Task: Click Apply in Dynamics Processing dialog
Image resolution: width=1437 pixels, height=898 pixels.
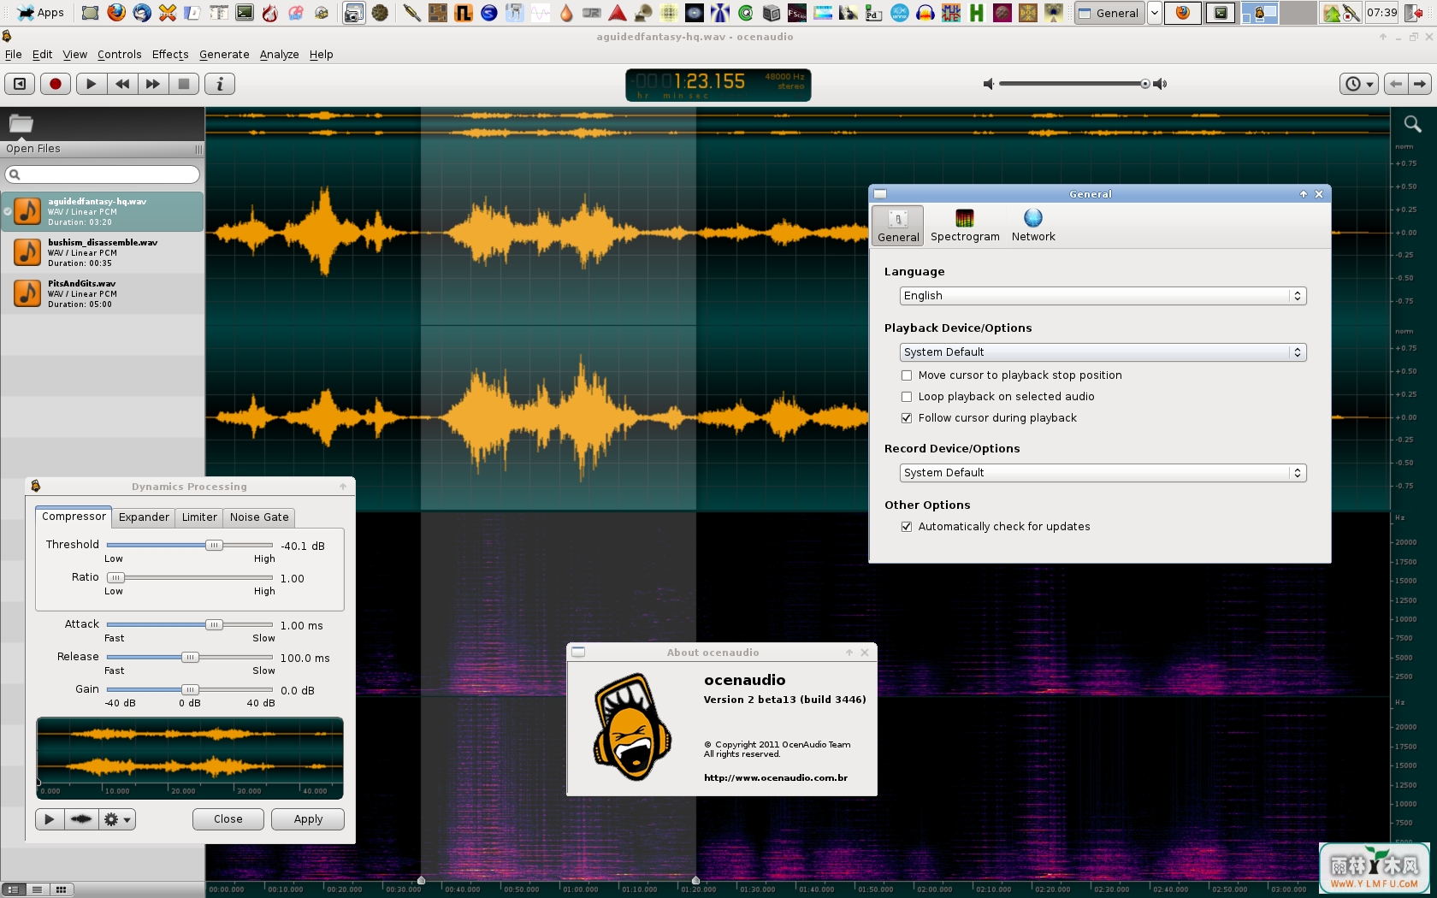Action: point(308,819)
